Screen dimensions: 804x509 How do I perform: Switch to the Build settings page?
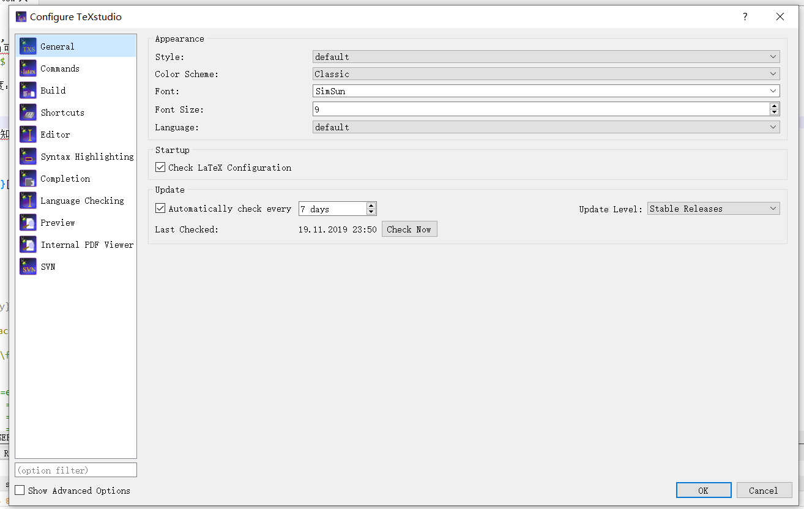(x=76, y=91)
